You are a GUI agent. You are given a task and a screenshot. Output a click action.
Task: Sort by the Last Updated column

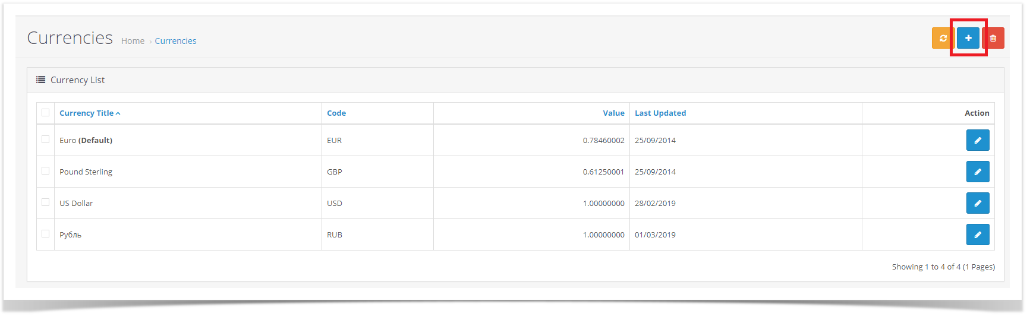tap(660, 113)
